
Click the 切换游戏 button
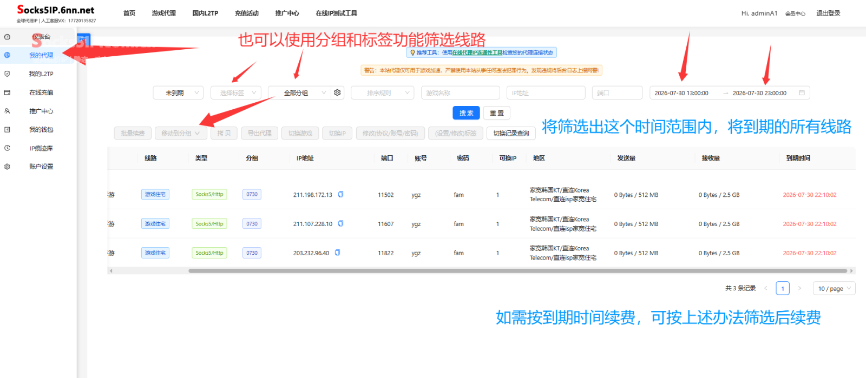click(300, 133)
